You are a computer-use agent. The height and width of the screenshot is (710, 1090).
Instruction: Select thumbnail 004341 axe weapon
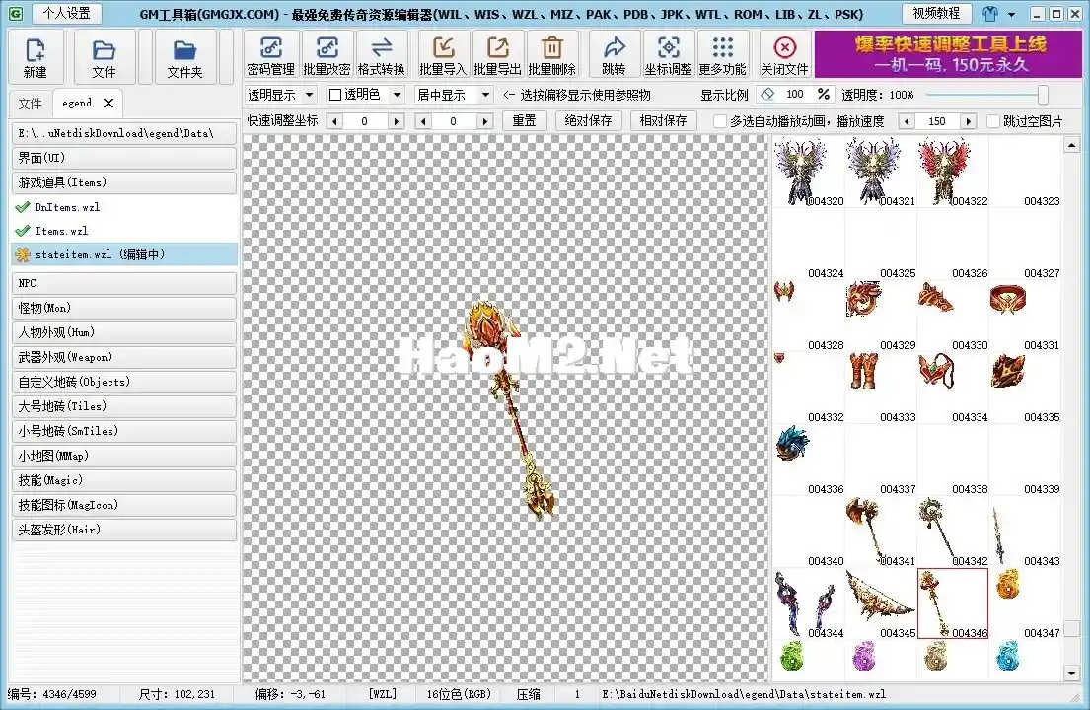point(881,532)
